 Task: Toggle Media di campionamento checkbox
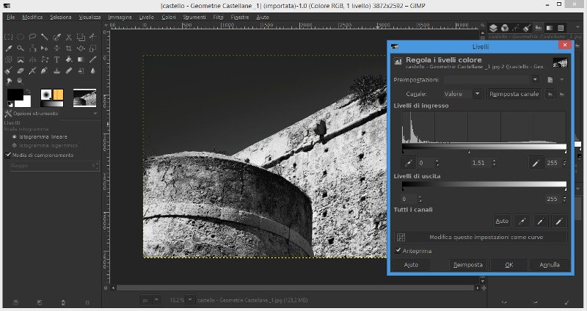(8, 155)
